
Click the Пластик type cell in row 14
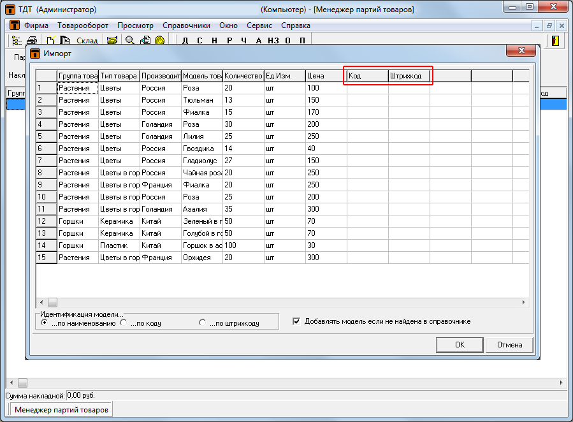tap(119, 245)
